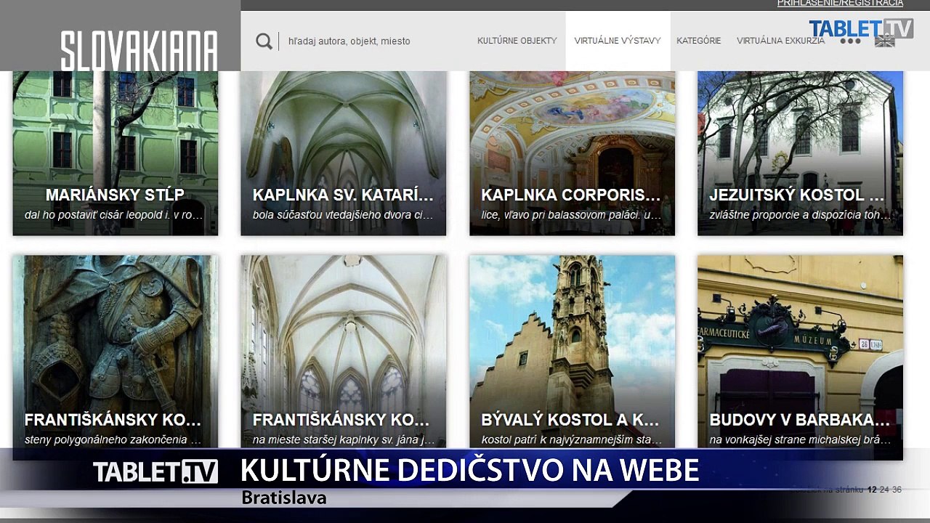Open the Mariánsky stĺp exhibit card
The width and height of the screenshot is (930, 523).
tap(116, 153)
